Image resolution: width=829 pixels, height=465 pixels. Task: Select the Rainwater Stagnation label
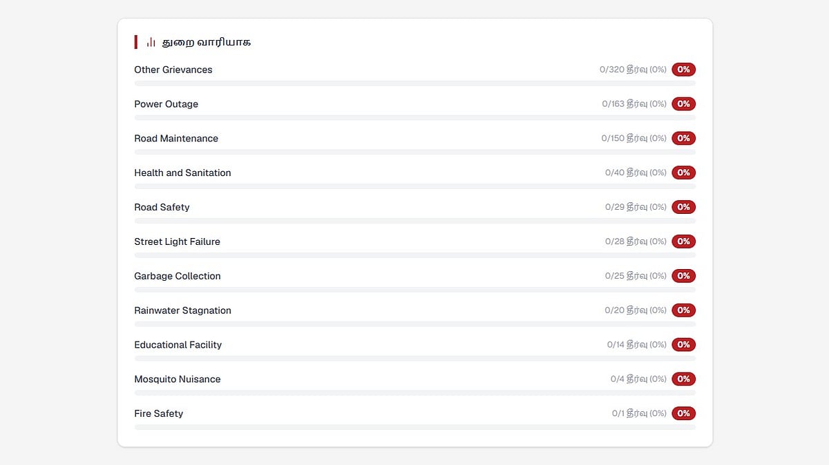click(x=182, y=310)
